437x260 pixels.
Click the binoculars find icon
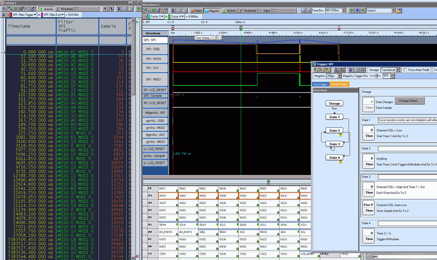coord(357,11)
